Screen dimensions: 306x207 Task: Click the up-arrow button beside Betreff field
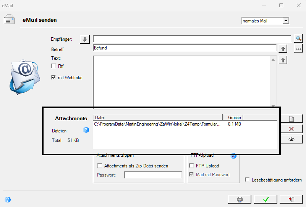tap(283, 49)
